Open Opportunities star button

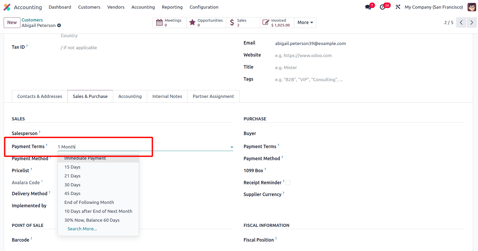pos(206,23)
